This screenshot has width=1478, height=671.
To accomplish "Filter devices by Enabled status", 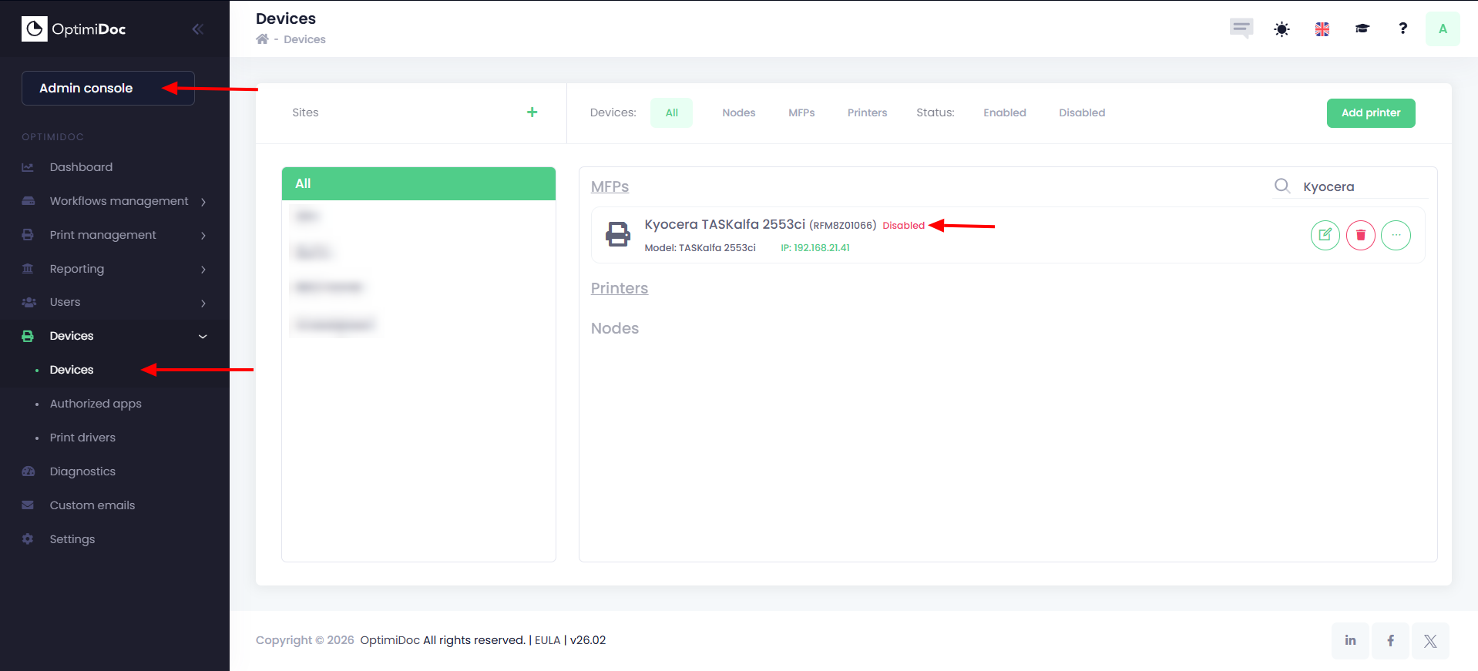I will click(x=1004, y=112).
